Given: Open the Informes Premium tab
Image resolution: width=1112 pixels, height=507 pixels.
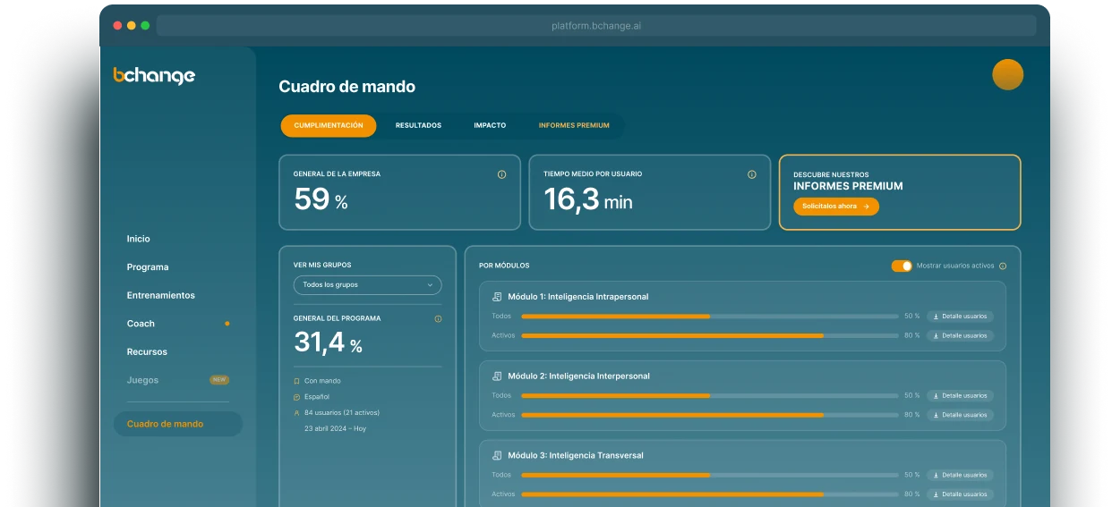Looking at the screenshot, I should click(x=574, y=125).
